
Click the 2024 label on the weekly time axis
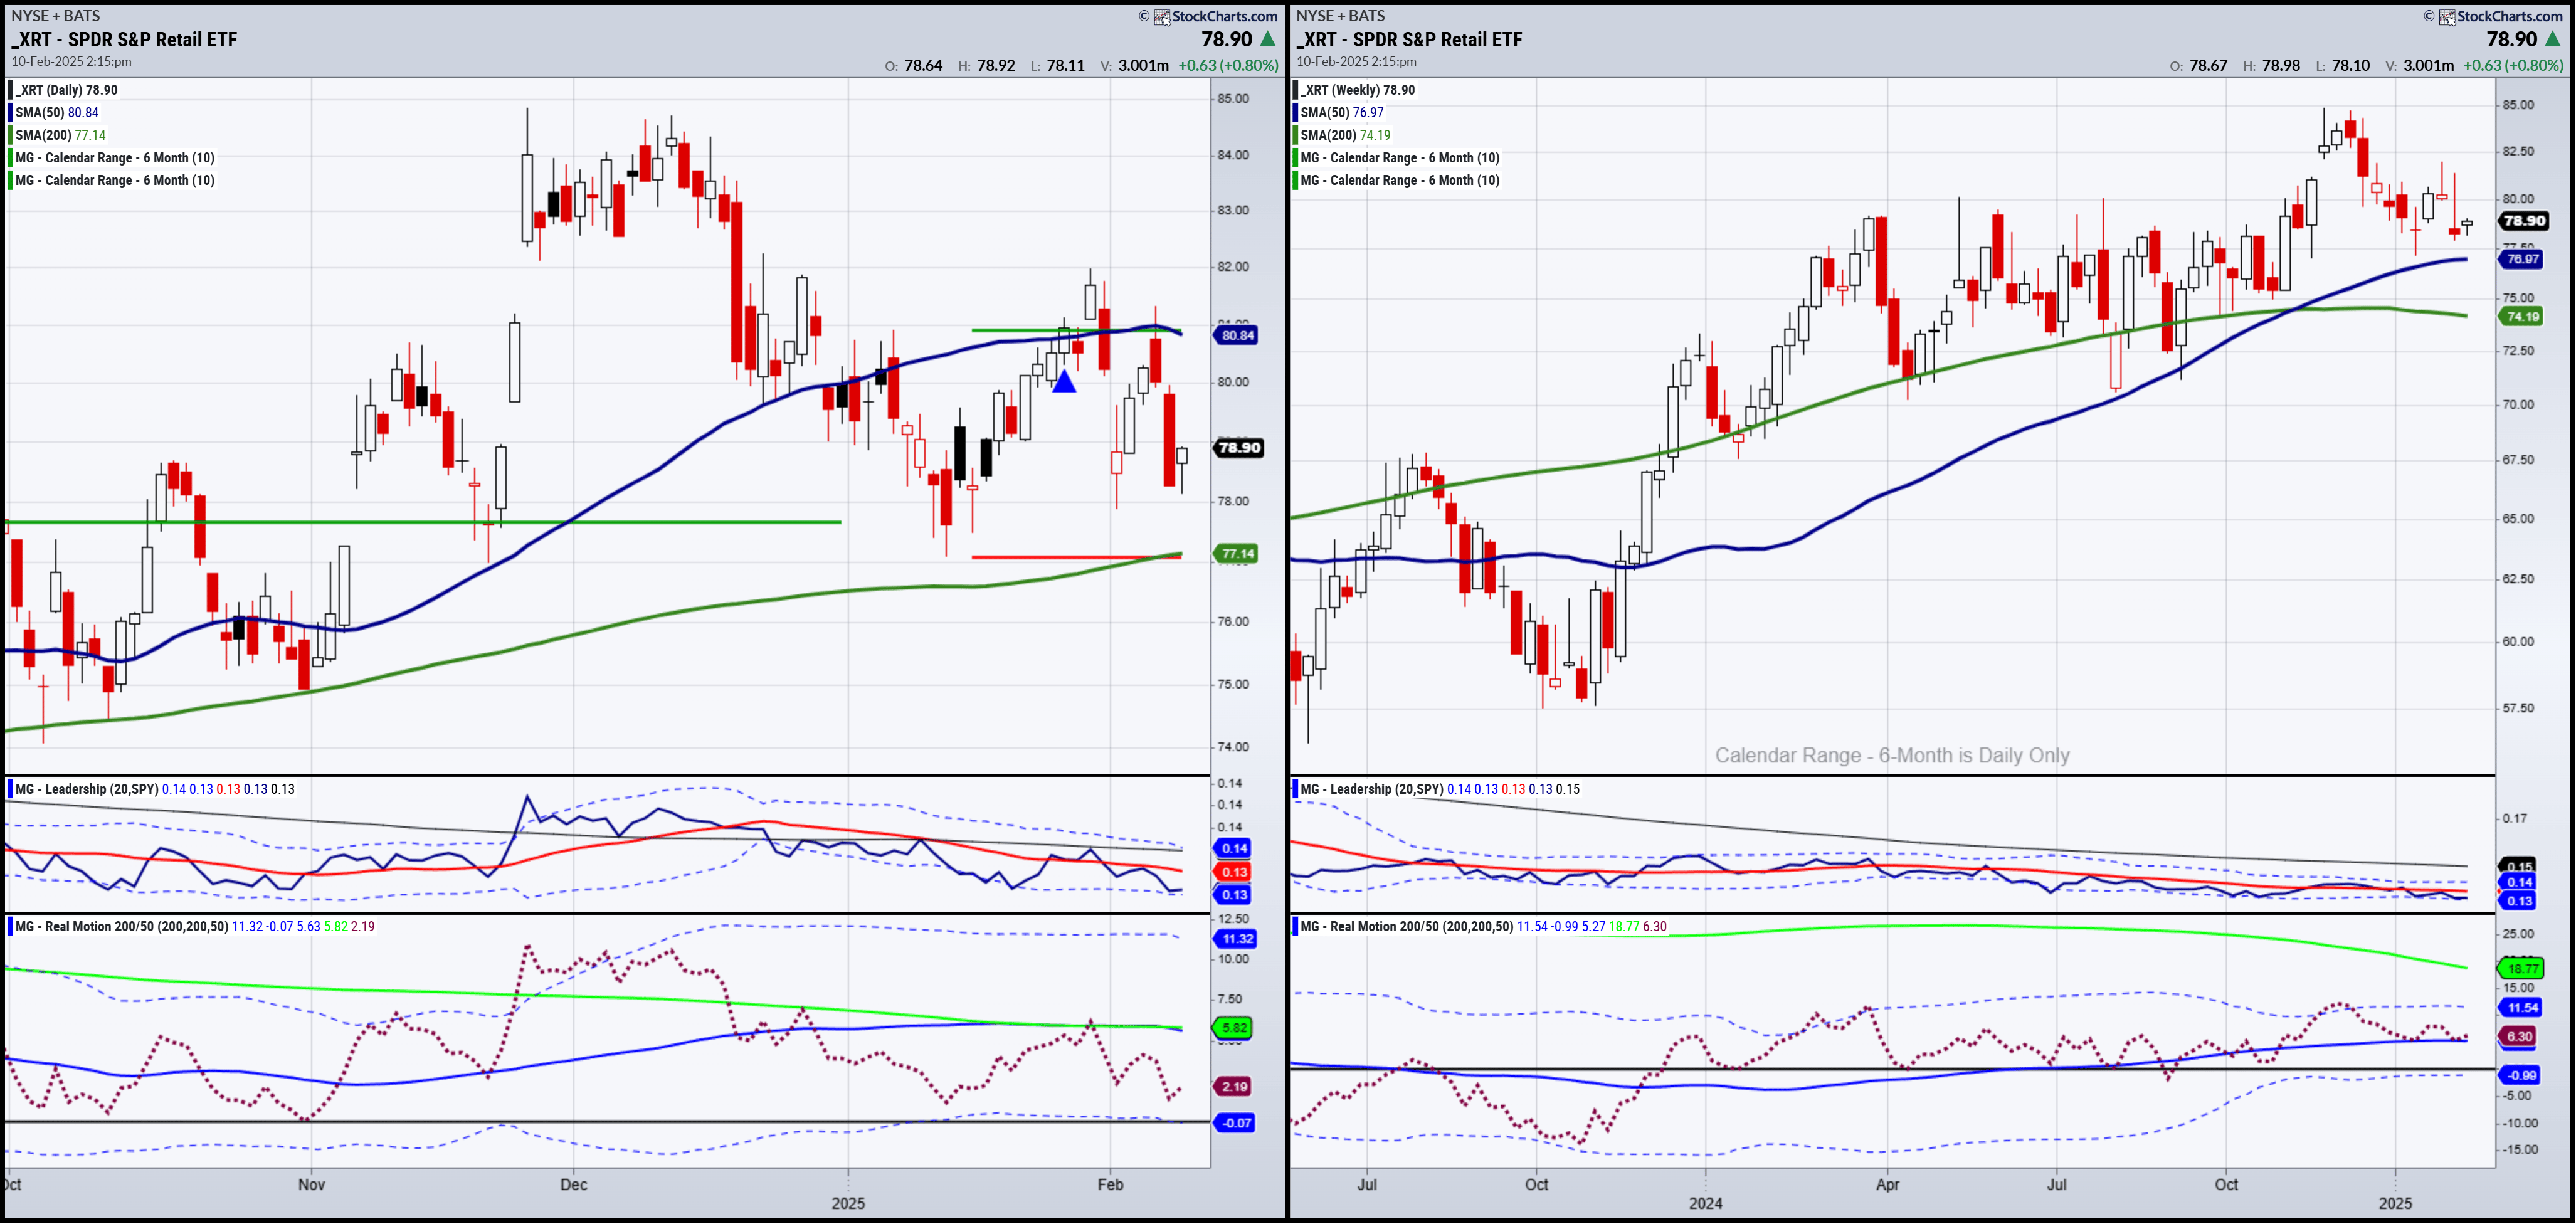pyautogui.click(x=1706, y=1204)
